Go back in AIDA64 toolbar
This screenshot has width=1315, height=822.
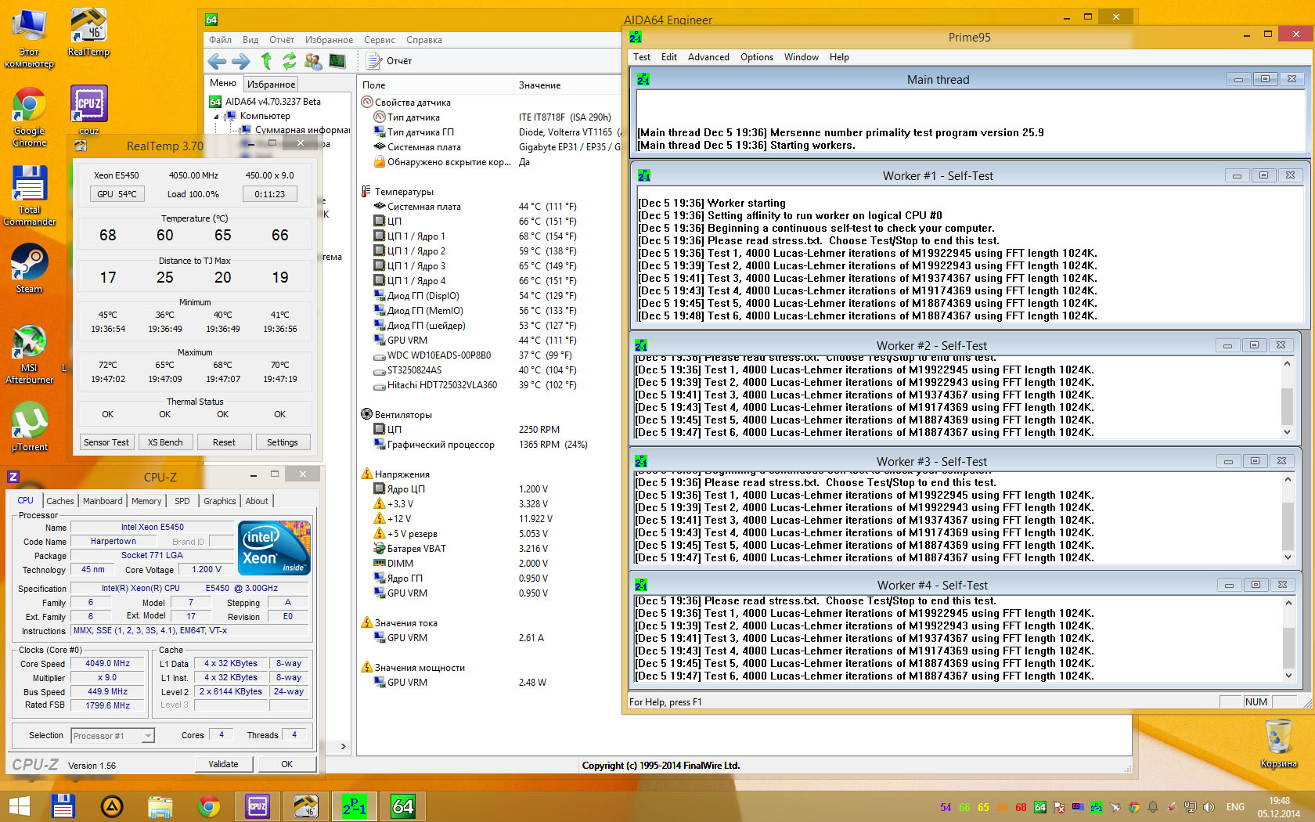217,61
